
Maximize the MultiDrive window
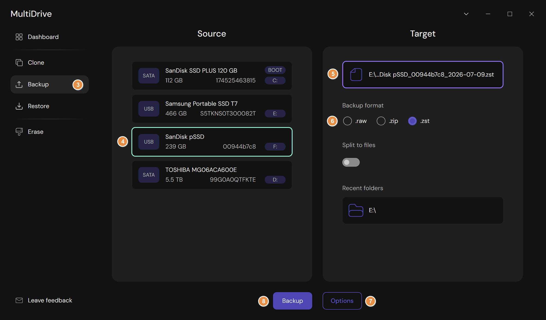click(x=510, y=14)
